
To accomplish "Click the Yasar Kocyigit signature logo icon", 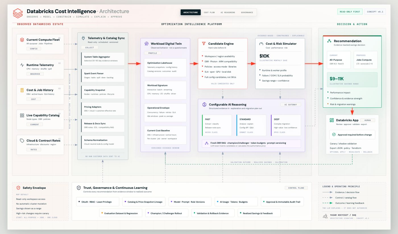I will tap(325, 216).
